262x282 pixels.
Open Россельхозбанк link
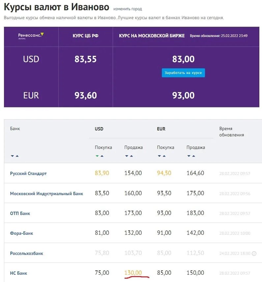[27, 253]
